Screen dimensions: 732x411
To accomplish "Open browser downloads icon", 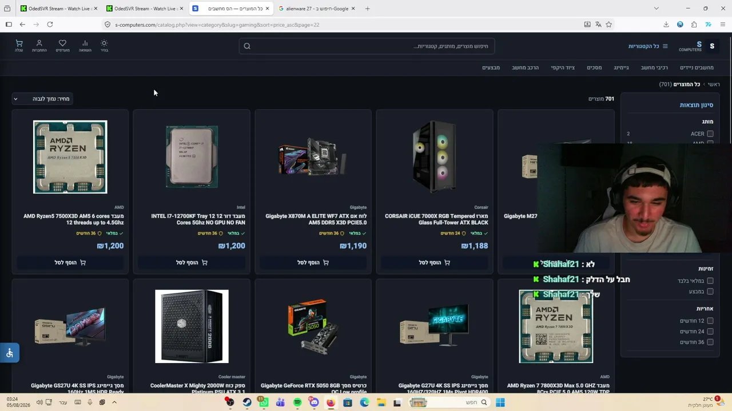I will pyautogui.click(x=666, y=25).
